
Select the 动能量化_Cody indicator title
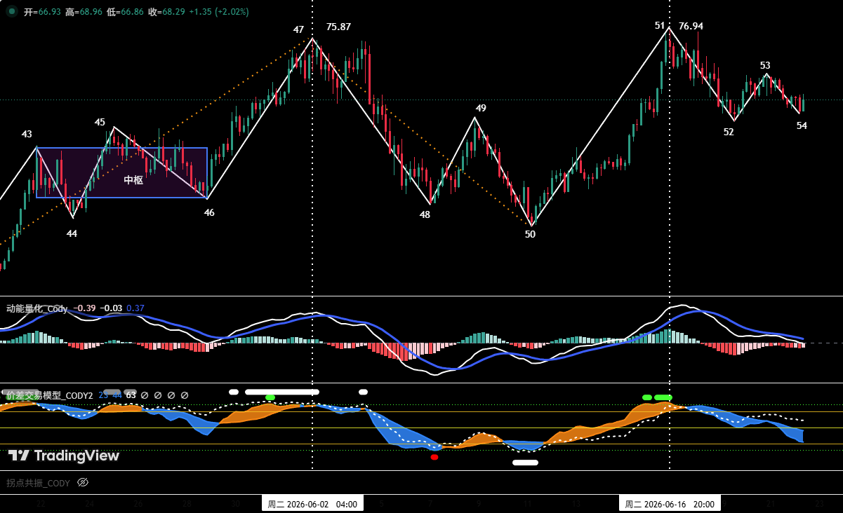tap(37, 308)
